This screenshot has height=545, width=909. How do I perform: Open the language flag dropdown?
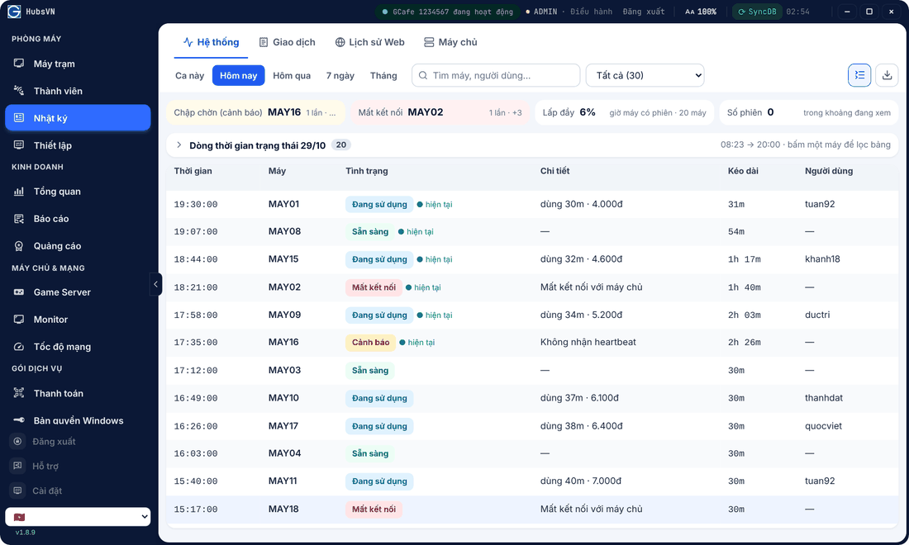pos(78,517)
